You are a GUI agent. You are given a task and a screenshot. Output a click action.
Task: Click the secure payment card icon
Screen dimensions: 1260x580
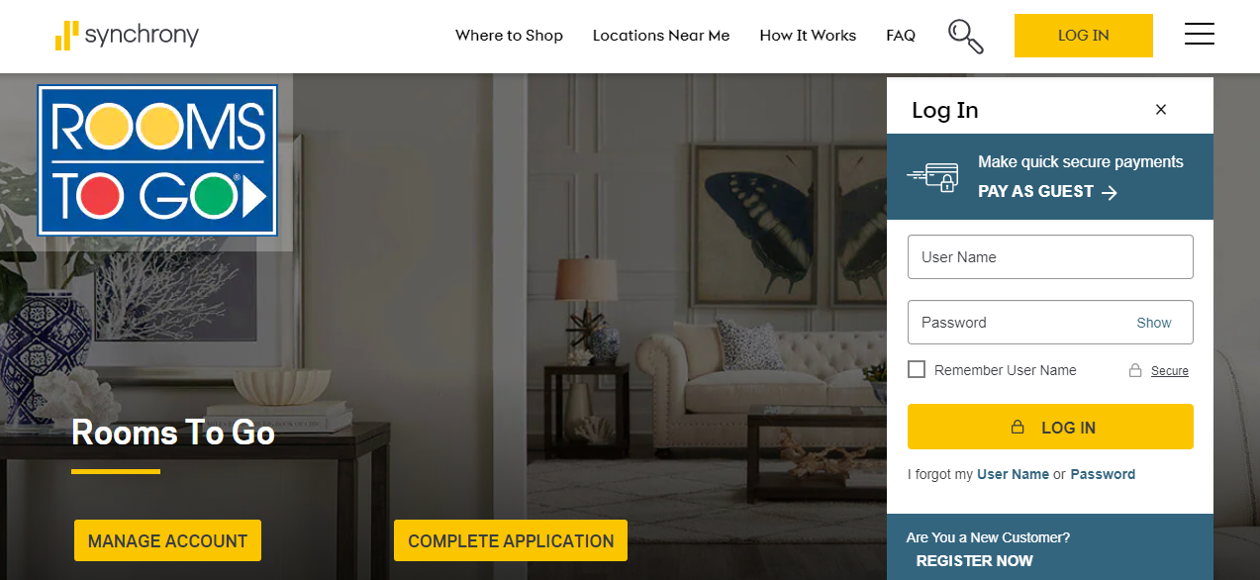(x=932, y=177)
